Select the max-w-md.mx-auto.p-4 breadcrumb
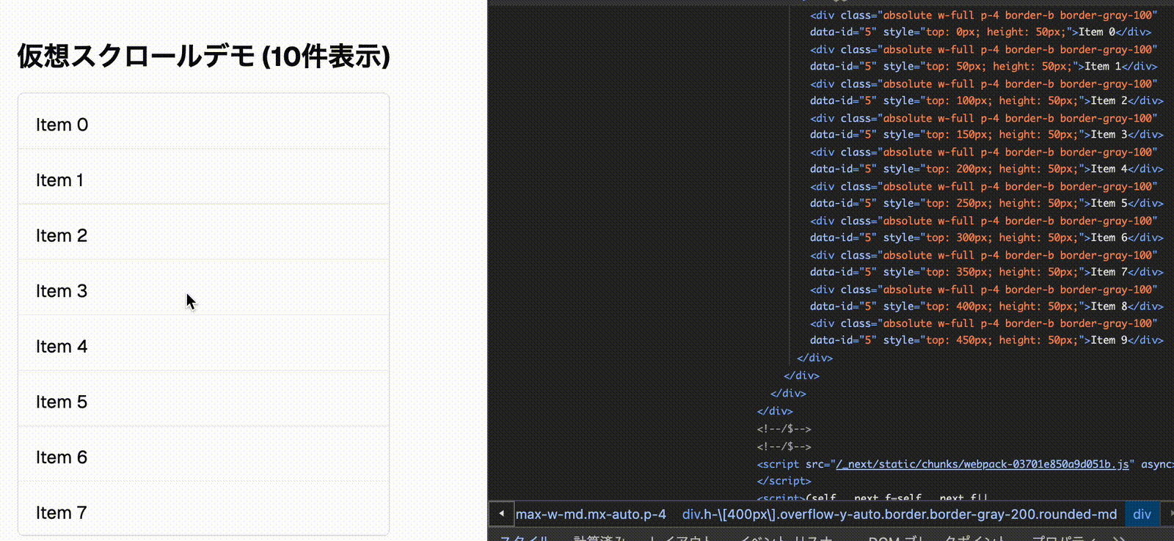Screen dimensions: 1174x541 591,515
